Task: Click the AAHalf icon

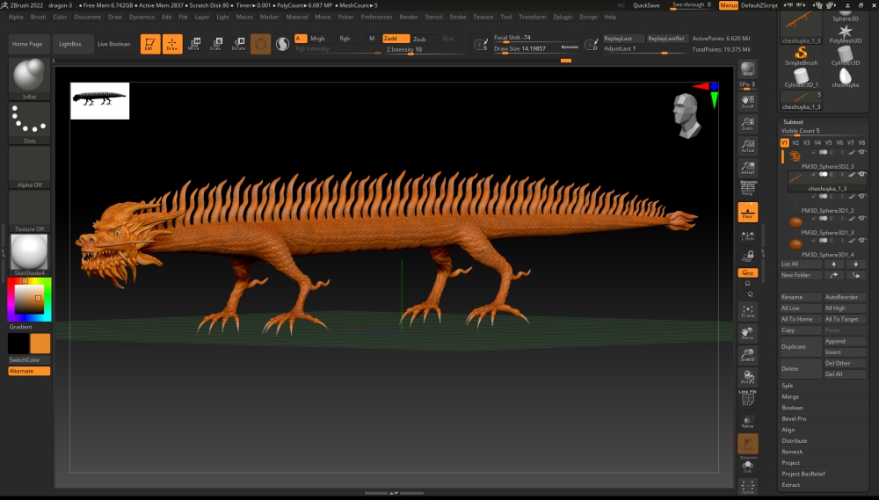Action: [748, 168]
